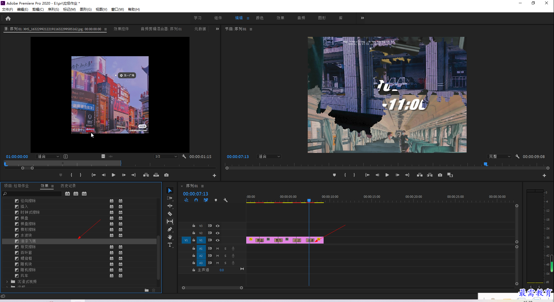The height and width of the screenshot is (302, 554).
Task: Select the Slip tool
Action: click(x=170, y=221)
